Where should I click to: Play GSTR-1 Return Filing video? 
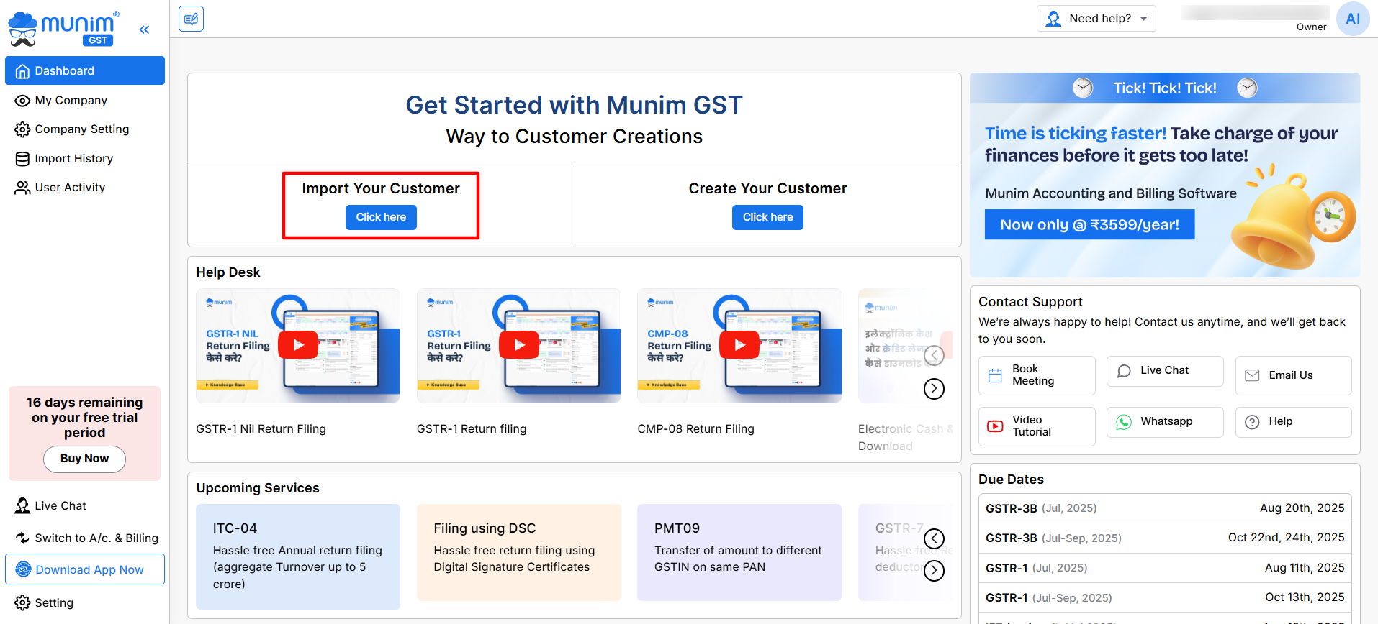pyautogui.click(x=519, y=345)
